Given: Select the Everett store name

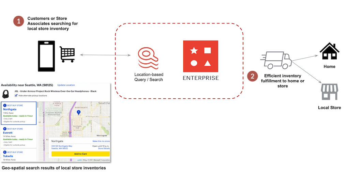Looking at the screenshot, I should point(8,133).
